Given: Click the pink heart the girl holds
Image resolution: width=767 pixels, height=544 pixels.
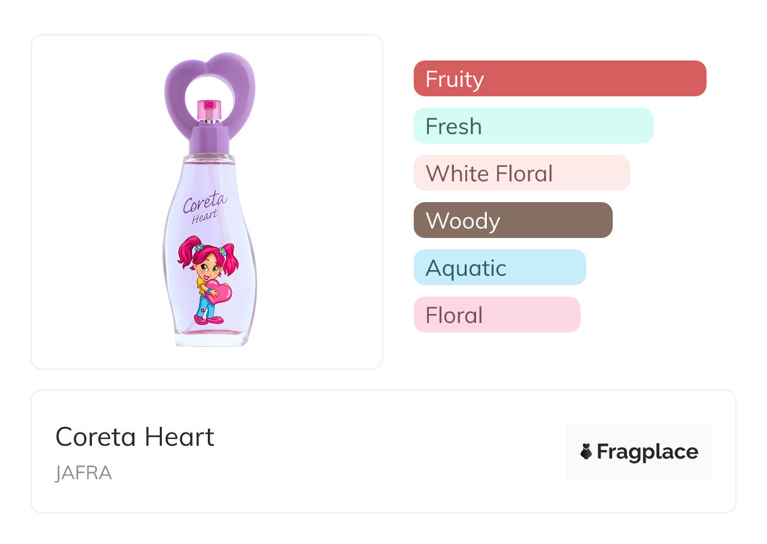Looking at the screenshot, I should tap(219, 292).
